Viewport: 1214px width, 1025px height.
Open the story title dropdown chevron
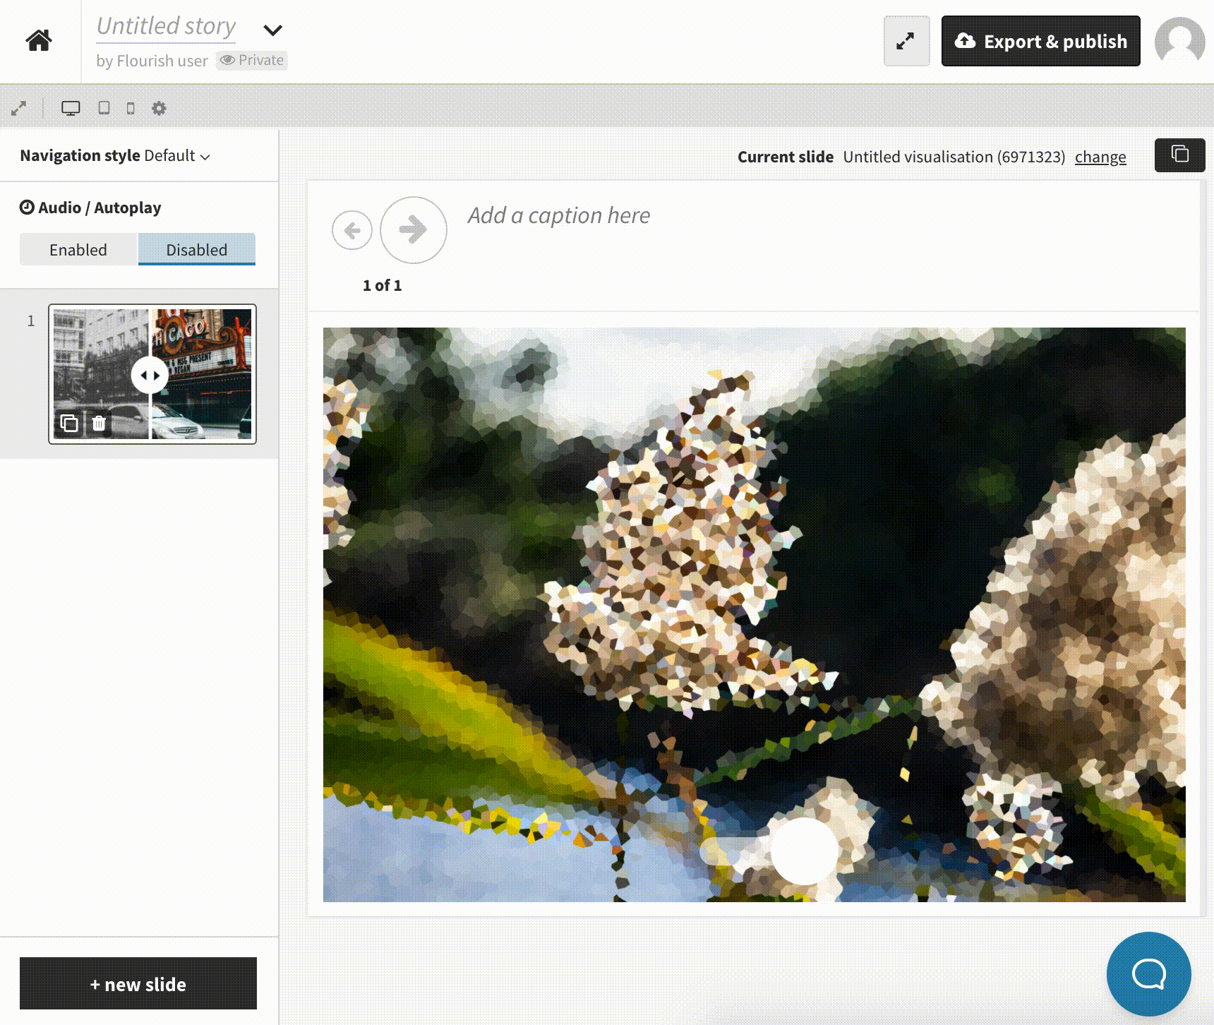tap(272, 30)
